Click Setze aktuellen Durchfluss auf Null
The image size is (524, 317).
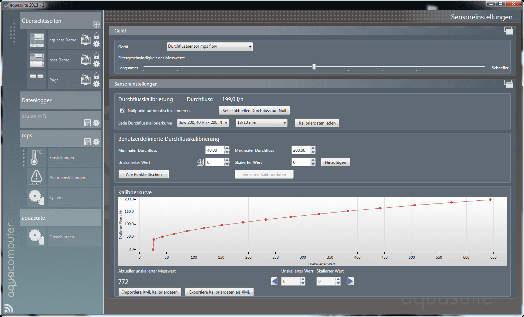(x=254, y=111)
